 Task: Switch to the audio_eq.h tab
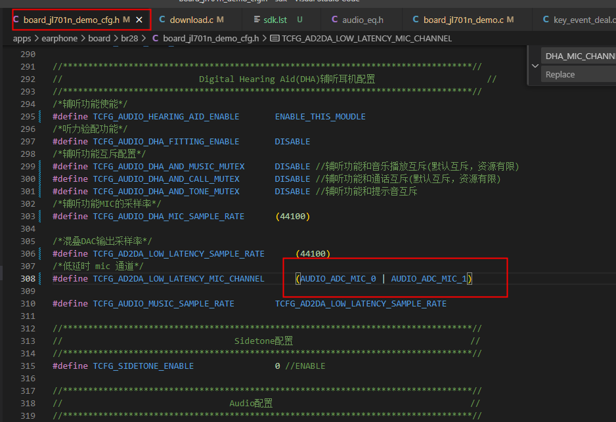[363, 20]
